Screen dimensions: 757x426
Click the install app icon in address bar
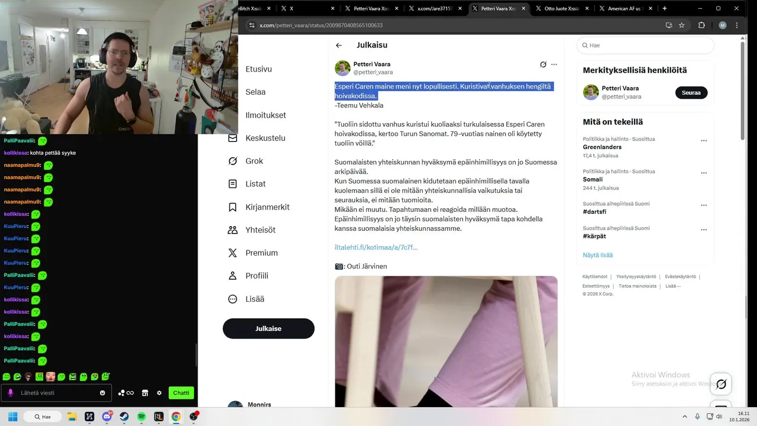(669, 25)
